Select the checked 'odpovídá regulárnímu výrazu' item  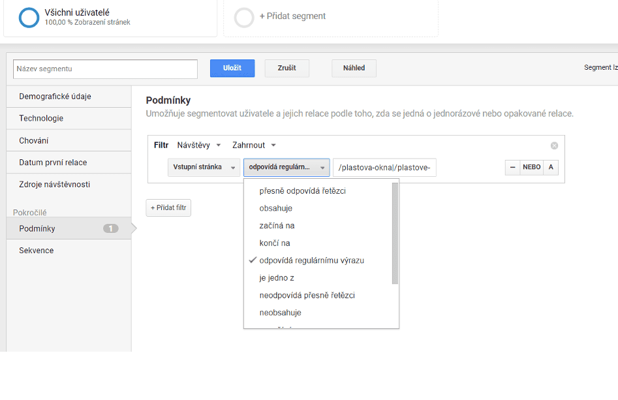click(311, 260)
